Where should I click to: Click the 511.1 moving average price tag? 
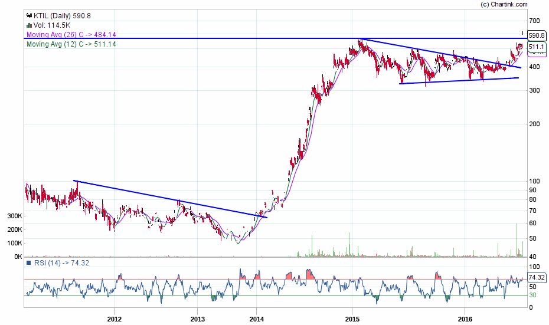tap(537, 47)
